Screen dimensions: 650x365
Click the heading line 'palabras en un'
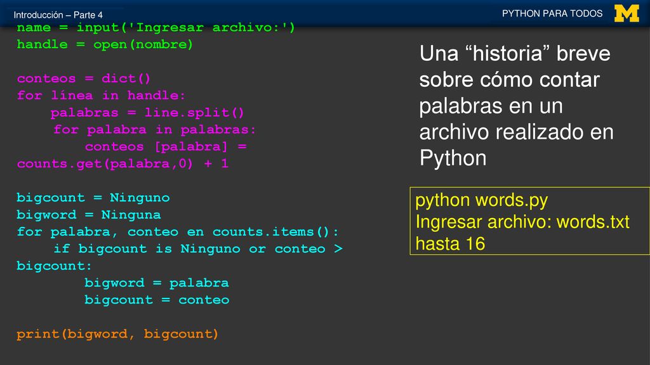pyautogui.click(x=491, y=106)
